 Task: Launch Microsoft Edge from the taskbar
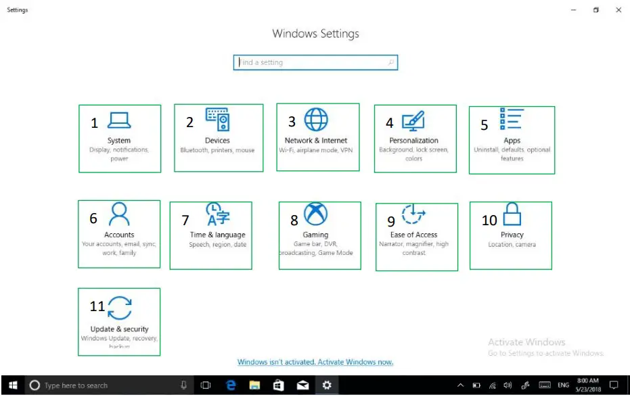(229, 385)
